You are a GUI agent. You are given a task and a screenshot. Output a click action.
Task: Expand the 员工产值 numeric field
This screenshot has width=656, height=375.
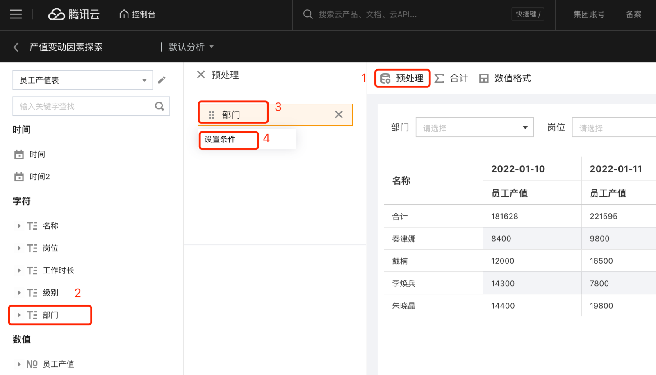(19, 364)
